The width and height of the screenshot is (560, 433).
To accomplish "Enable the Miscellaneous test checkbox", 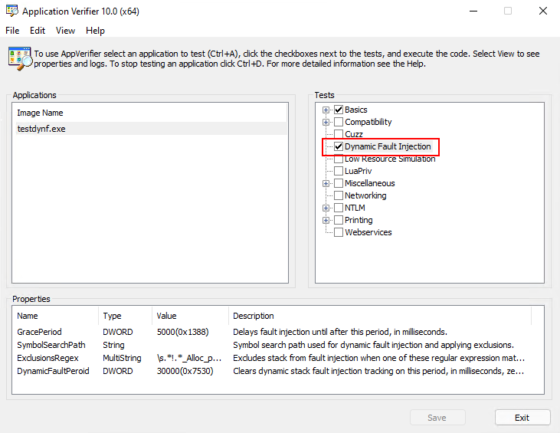I will click(x=339, y=183).
